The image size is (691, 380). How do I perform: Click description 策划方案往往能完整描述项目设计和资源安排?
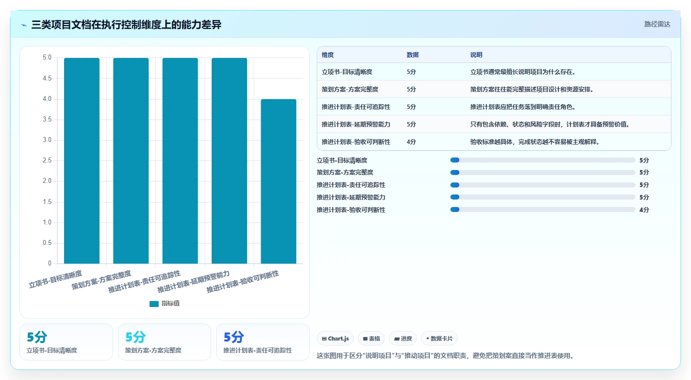pos(532,89)
